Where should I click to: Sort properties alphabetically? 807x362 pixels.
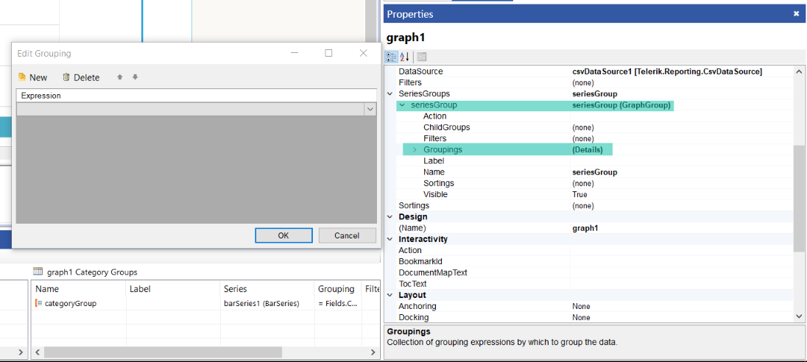pos(404,57)
